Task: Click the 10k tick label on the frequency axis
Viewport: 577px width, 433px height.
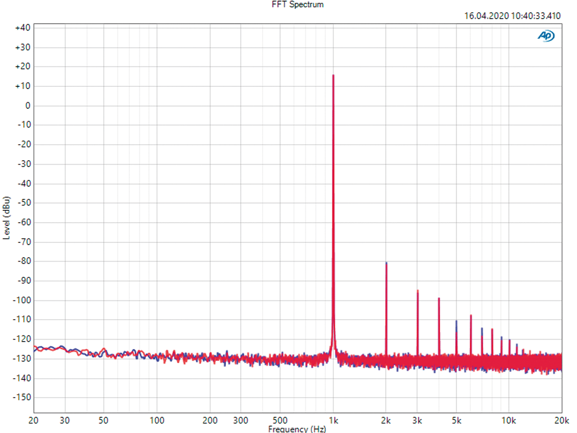Action: pos(509,420)
